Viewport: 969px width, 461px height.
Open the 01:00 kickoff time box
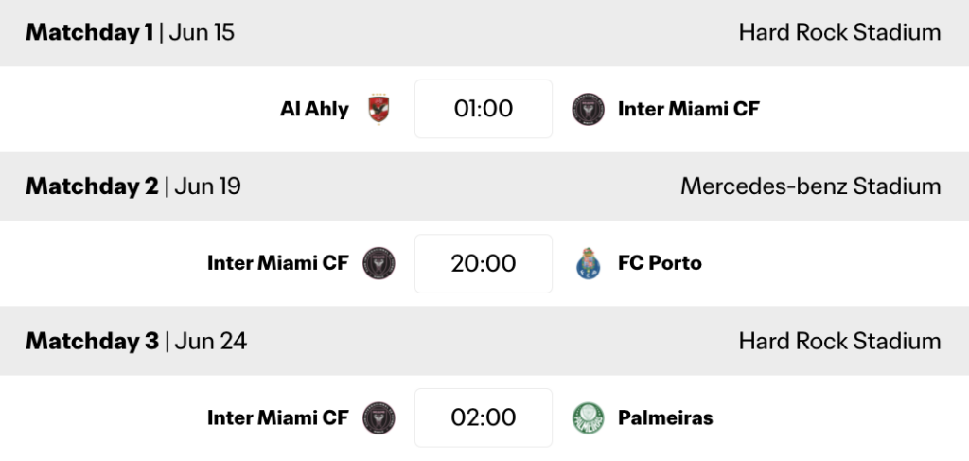pos(483,109)
